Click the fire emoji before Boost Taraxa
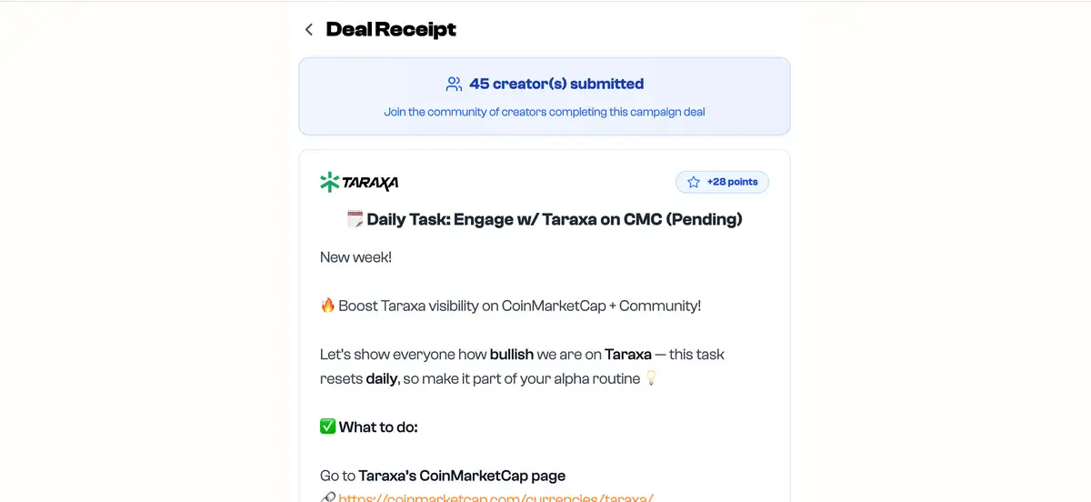 327,306
